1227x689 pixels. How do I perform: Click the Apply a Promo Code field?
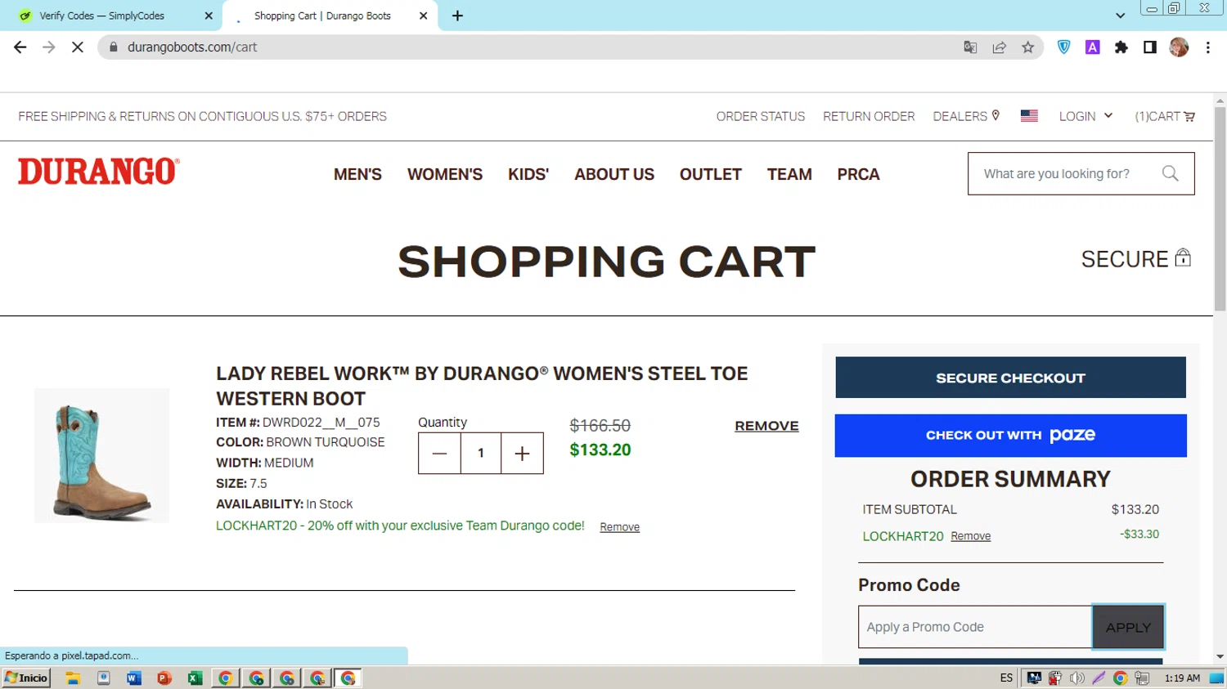pyautogui.click(x=975, y=627)
